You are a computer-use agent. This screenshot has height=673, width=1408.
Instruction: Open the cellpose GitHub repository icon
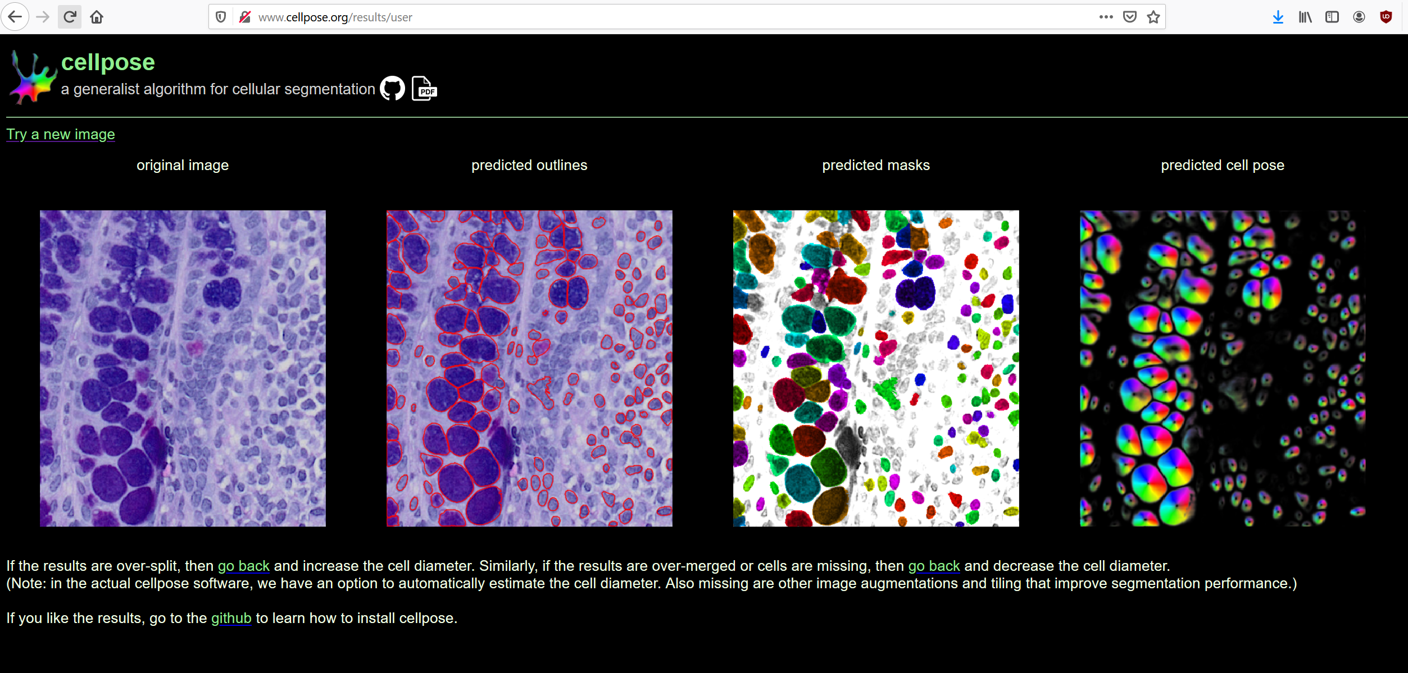[392, 89]
